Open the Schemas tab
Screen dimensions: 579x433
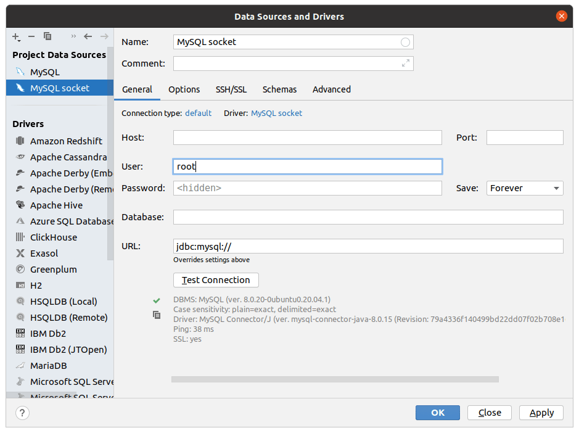pyautogui.click(x=279, y=89)
